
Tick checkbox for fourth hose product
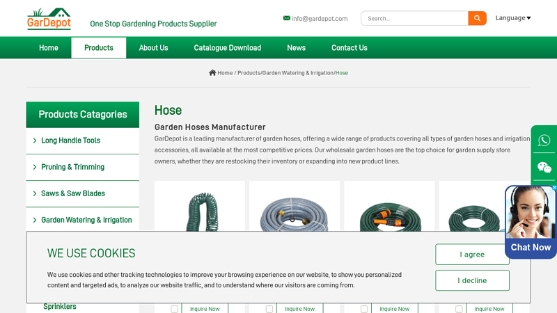click(x=459, y=309)
